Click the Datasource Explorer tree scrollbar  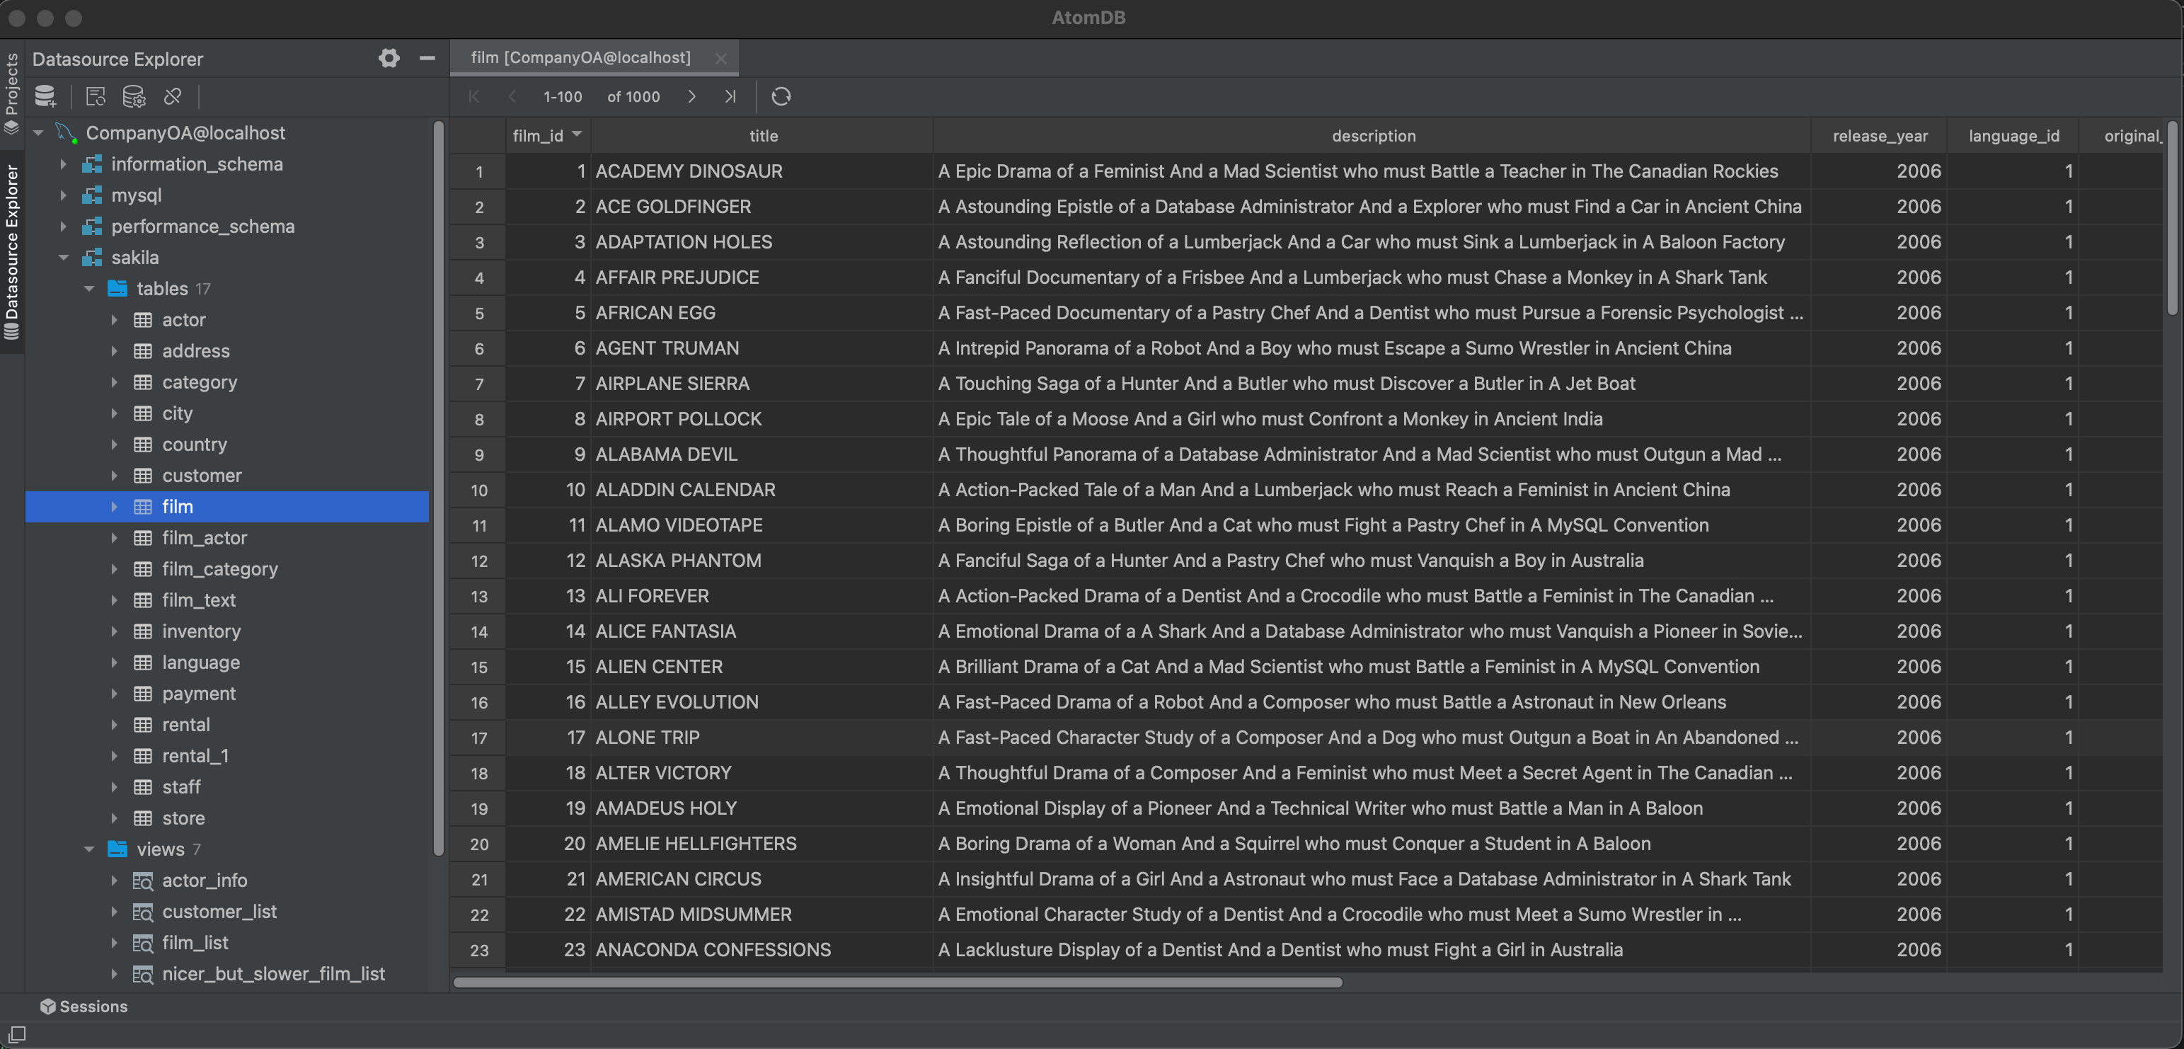[438, 488]
